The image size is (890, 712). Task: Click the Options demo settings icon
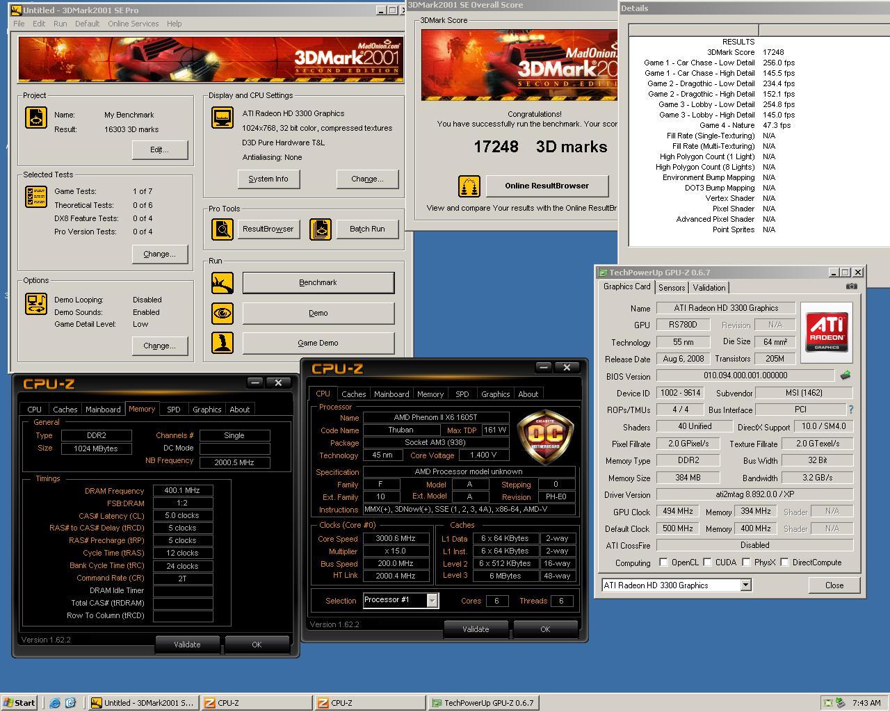(x=36, y=304)
